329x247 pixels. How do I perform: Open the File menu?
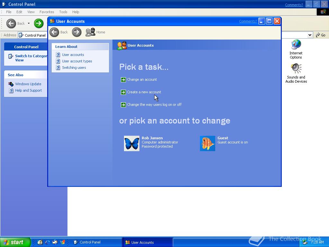coord(9,12)
